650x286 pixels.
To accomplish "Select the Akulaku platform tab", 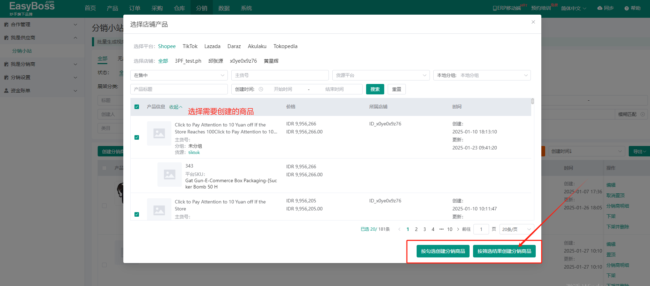I will click(x=257, y=46).
